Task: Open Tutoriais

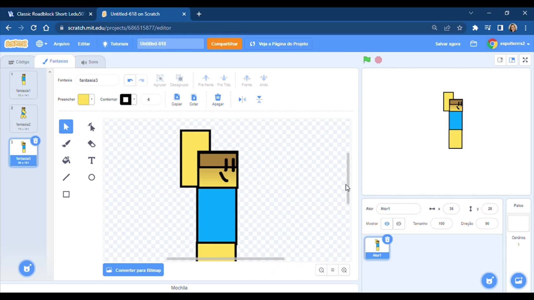Action: (x=115, y=44)
